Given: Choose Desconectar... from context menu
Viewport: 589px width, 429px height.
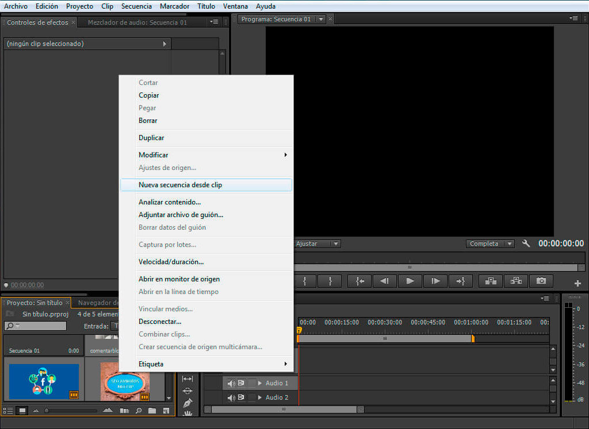Looking at the screenshot, I should point(206,322).
